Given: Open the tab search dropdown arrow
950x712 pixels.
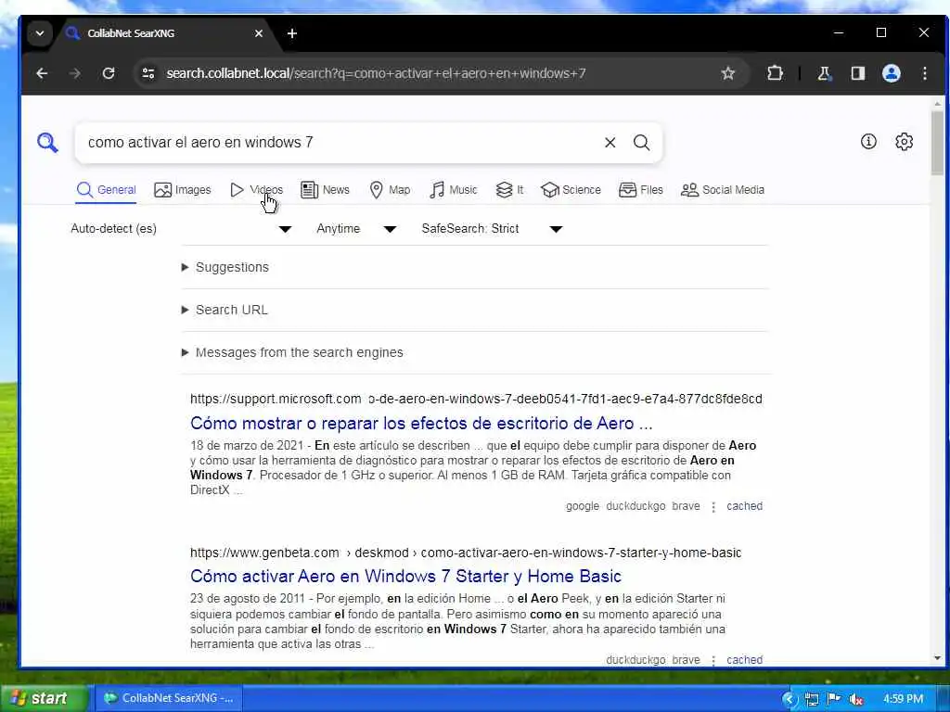Looking at the screenshot, I should [x=39, y=33].
